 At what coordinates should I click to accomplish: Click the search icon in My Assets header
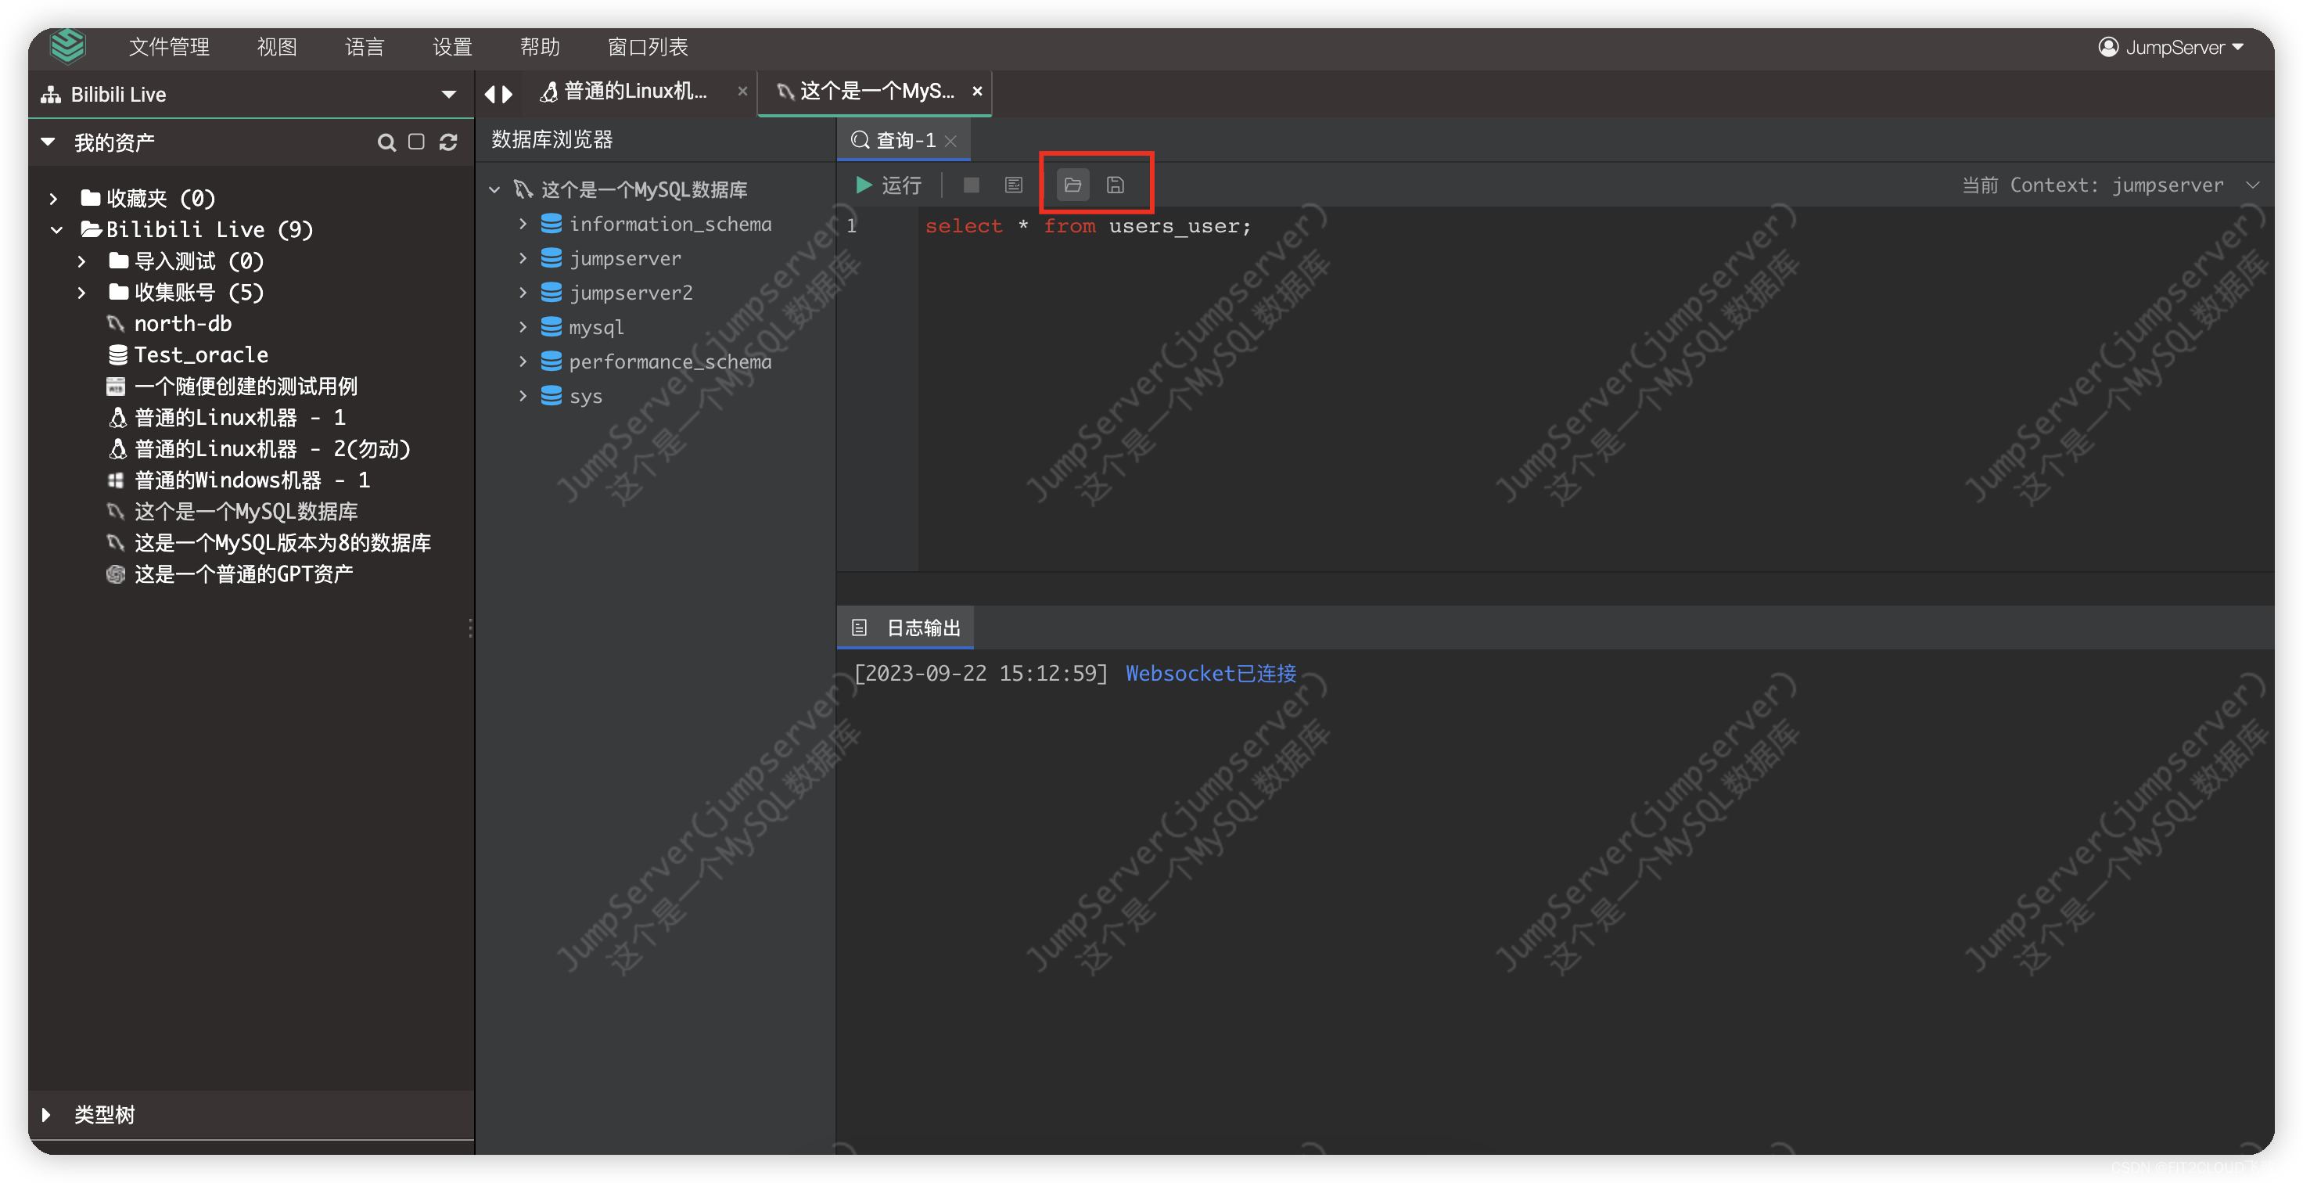(x=386, y=142)
